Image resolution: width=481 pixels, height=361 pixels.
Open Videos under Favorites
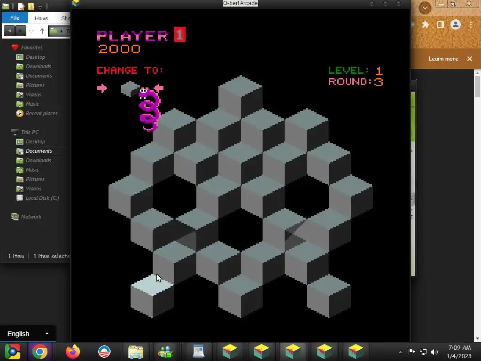[33, 94]
